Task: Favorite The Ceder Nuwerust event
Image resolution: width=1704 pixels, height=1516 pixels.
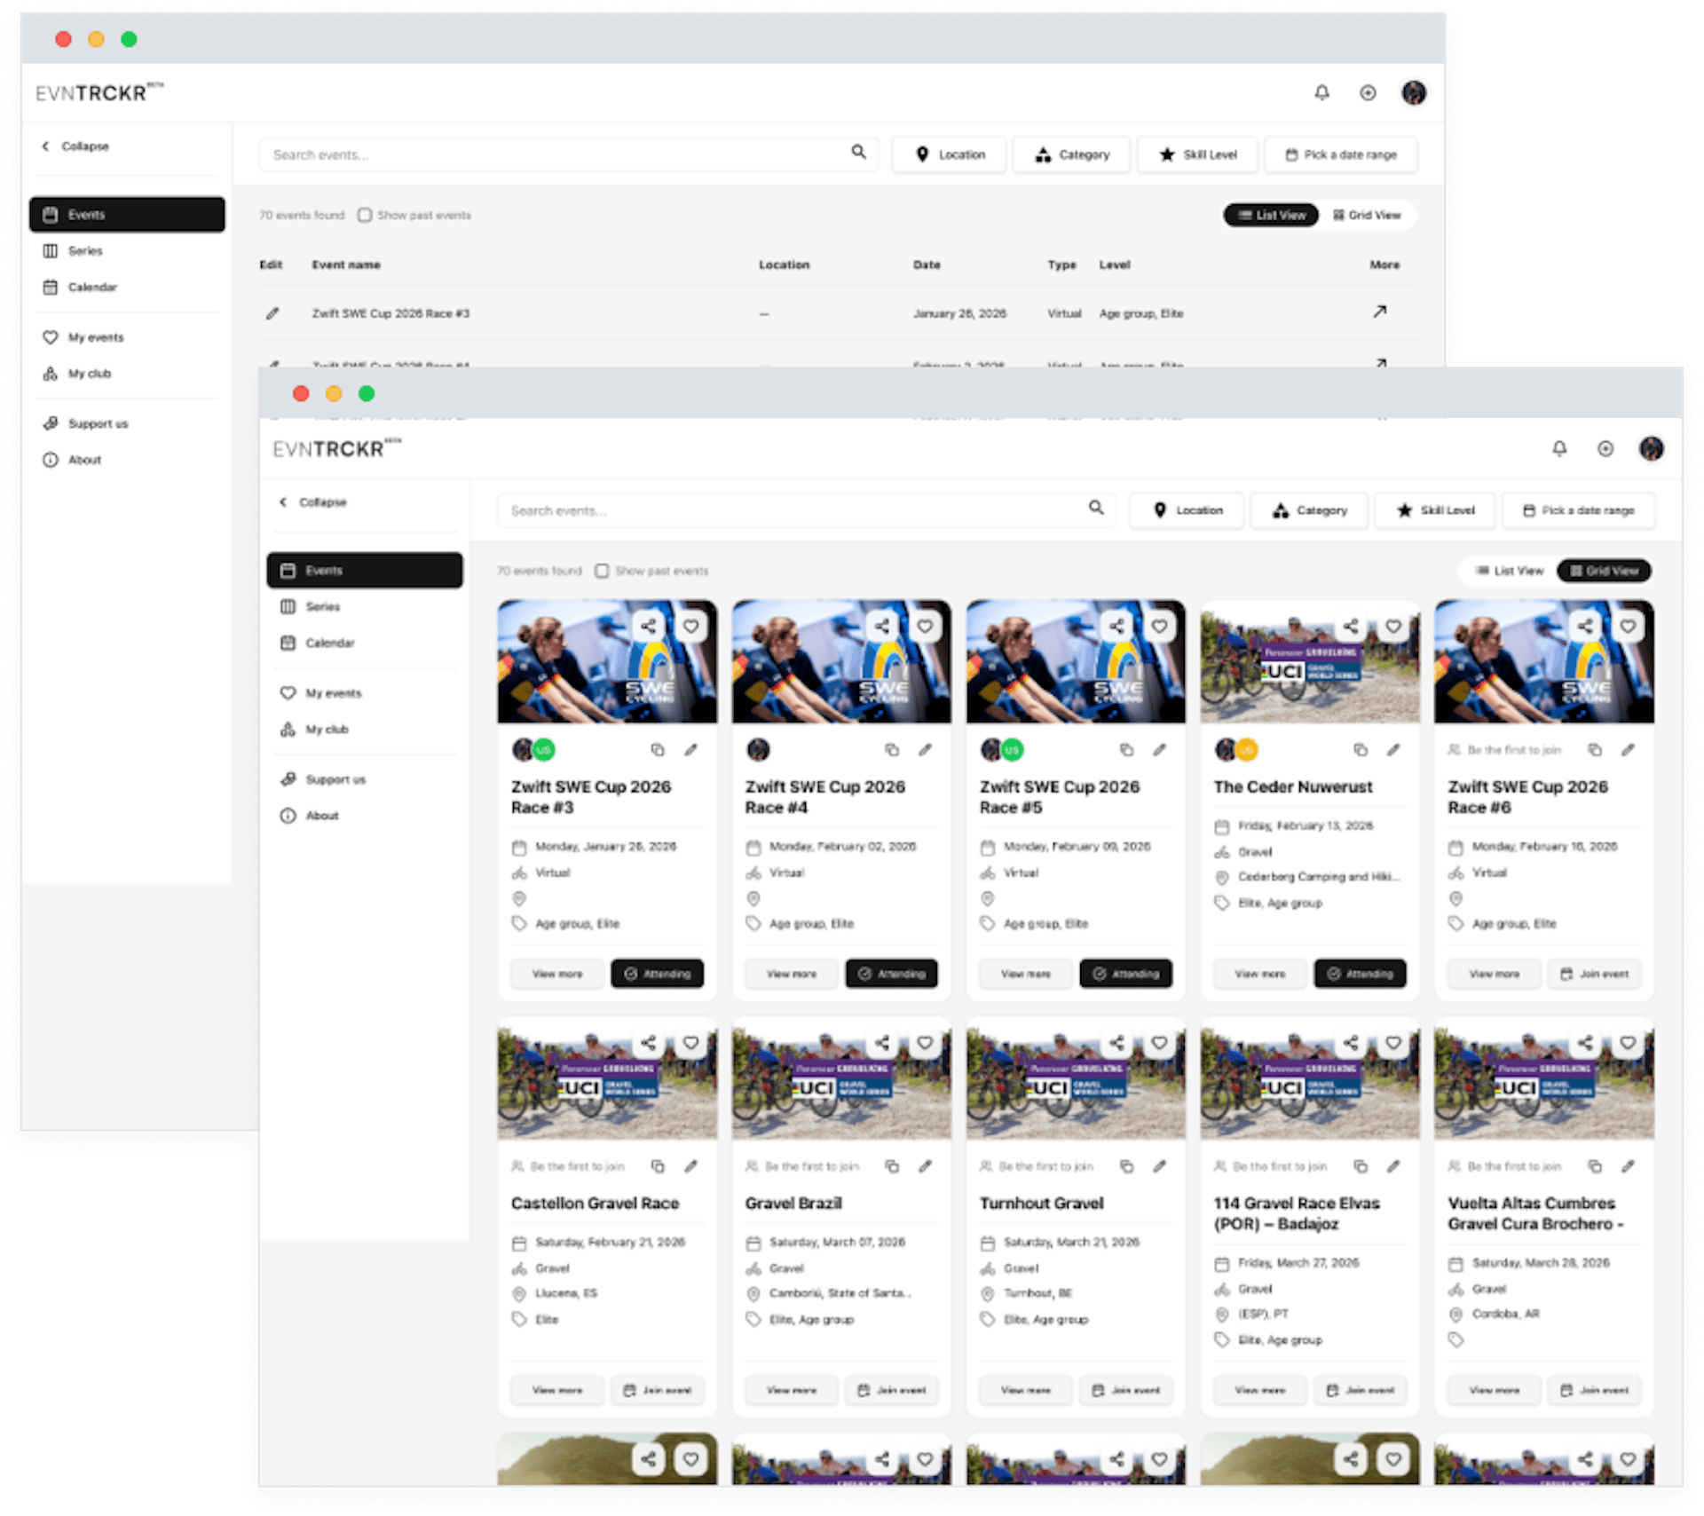Action: pyautogui.click(x=1393, y=626)
